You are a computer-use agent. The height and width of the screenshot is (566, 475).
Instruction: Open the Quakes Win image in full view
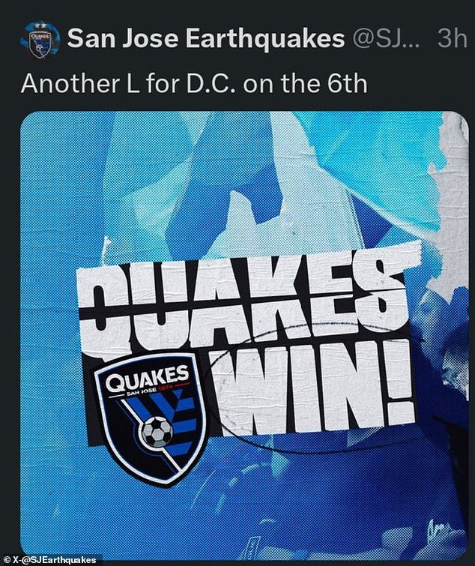244,336
